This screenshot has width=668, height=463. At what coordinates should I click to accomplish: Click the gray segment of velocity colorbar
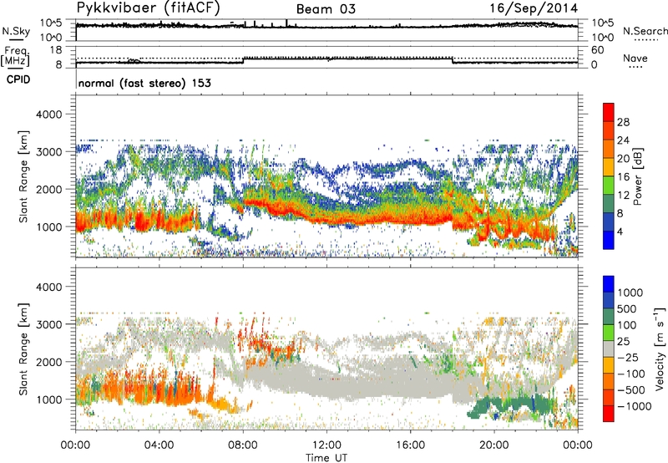(x=609, y=349)
